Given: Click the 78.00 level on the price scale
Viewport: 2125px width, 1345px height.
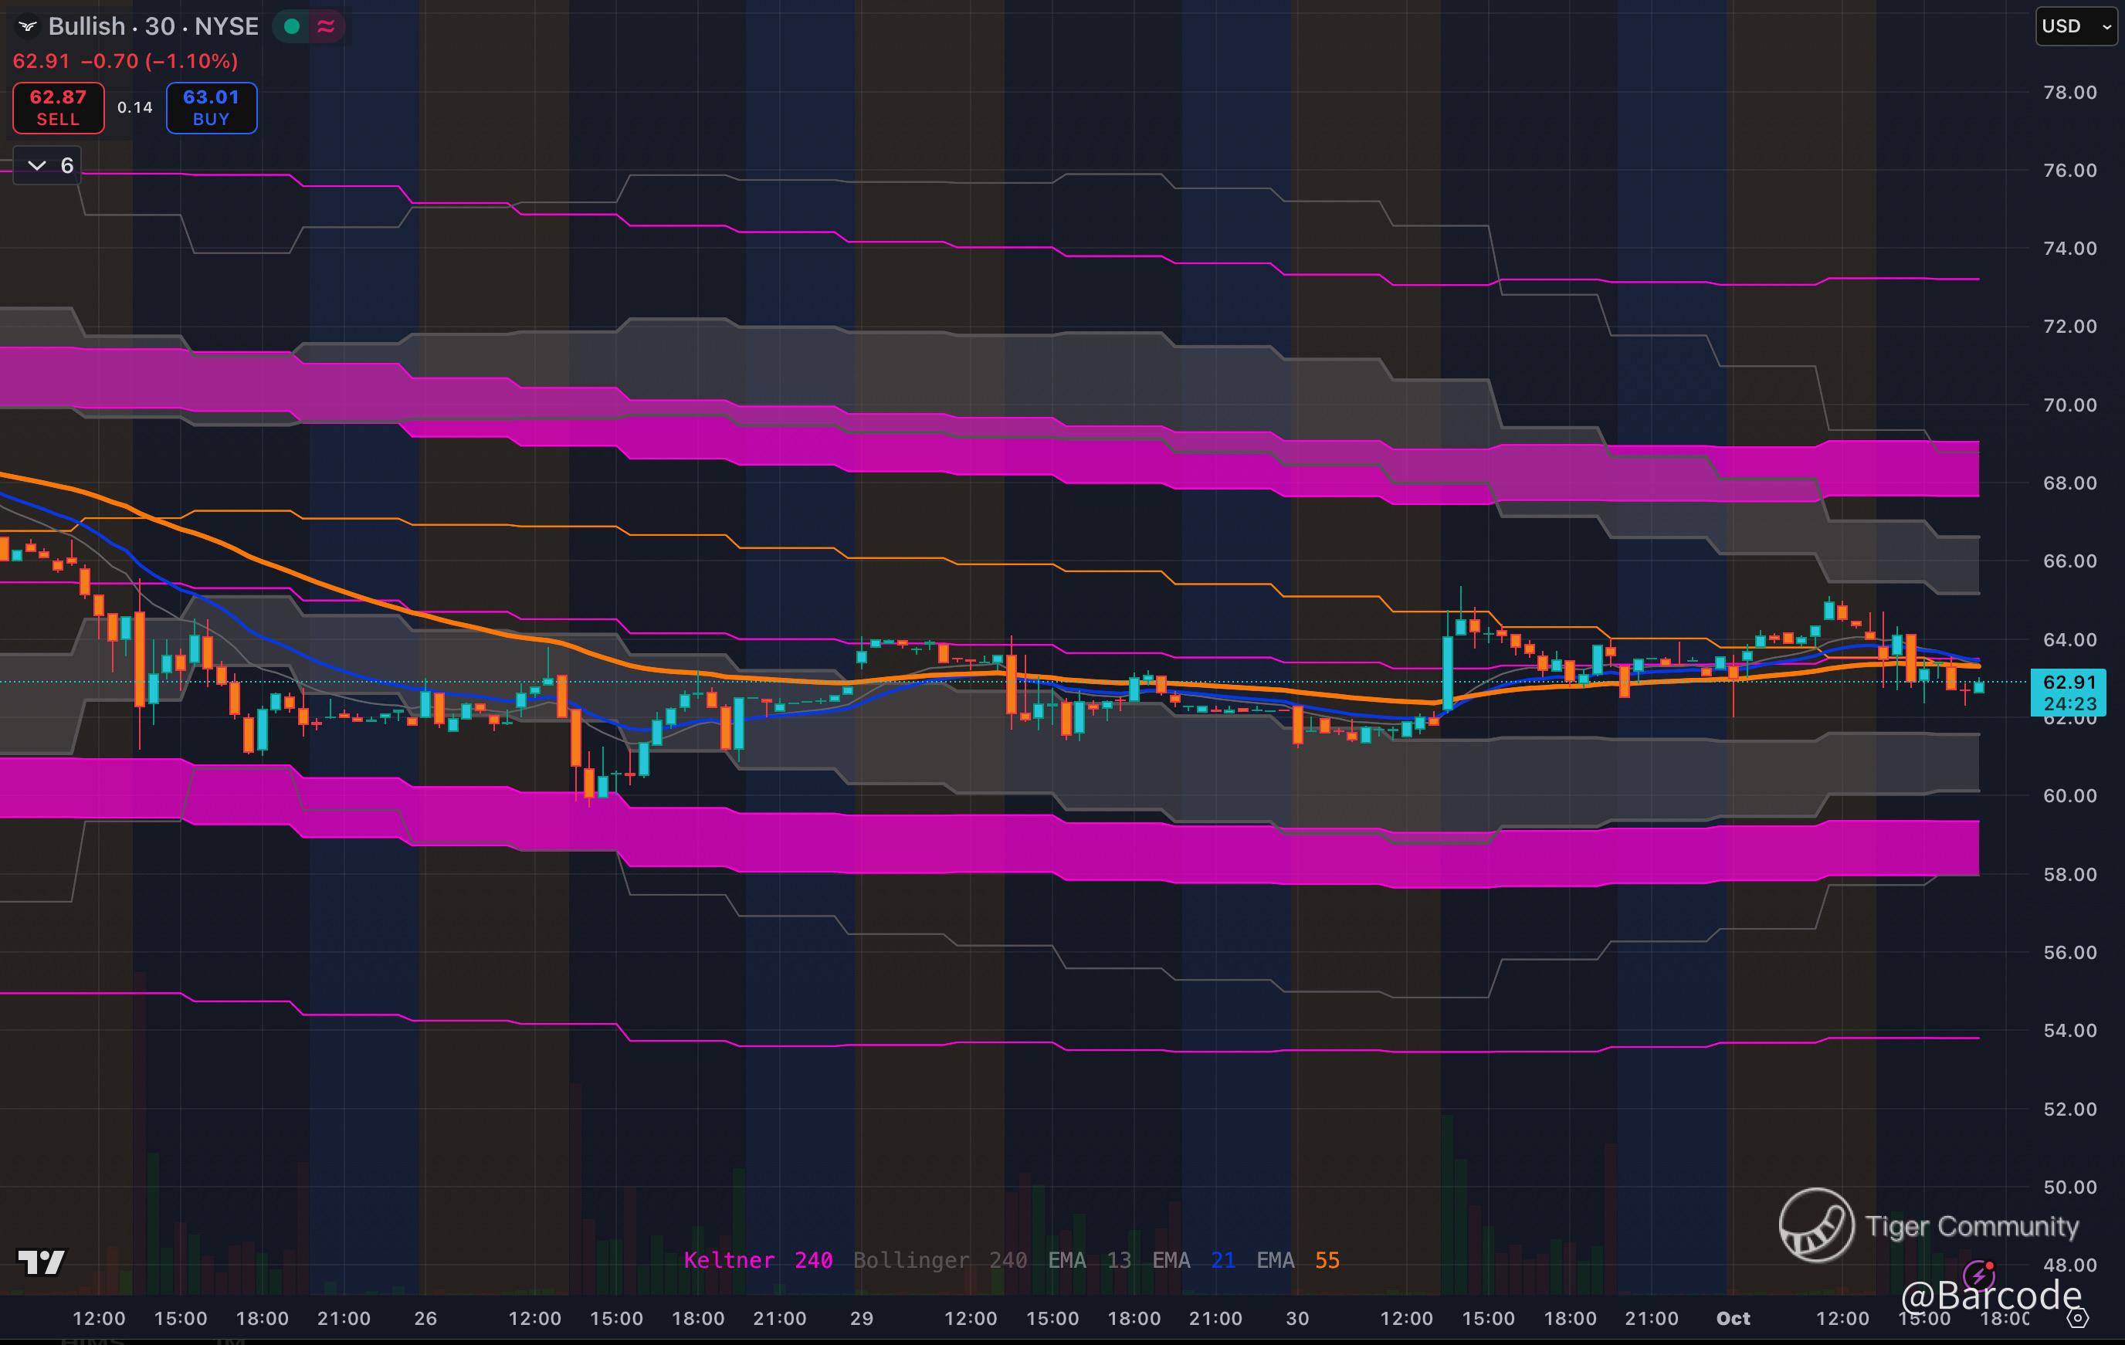Looking at the screenshot, I should [x=2069, y=93].
